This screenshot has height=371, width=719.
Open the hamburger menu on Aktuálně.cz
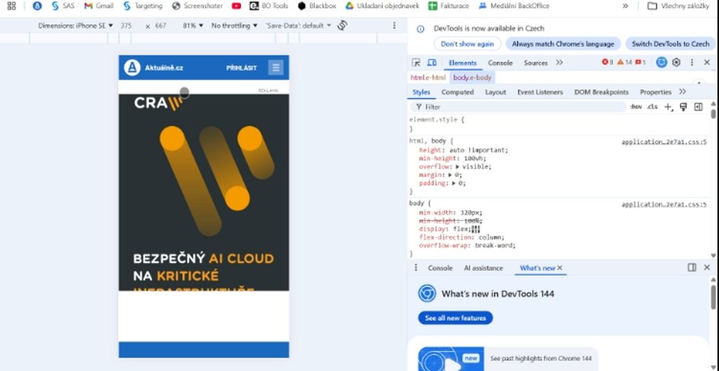pos(275,67)
